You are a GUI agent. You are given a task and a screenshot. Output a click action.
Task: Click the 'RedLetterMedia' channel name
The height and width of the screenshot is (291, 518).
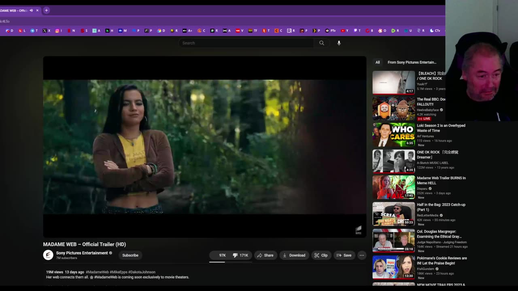point(427,215)
